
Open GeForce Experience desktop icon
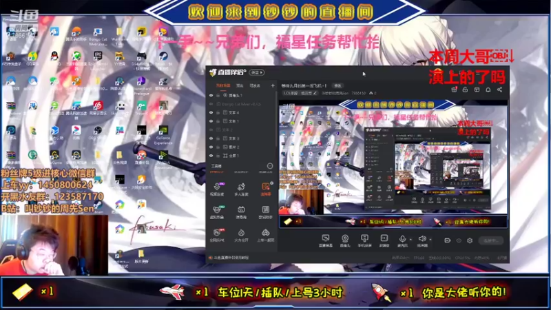(x=163, y=135)
